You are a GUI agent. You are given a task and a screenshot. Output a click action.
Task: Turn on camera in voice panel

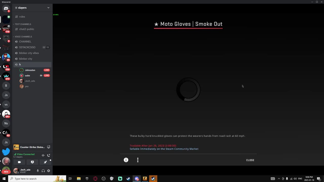click(19, 162)
